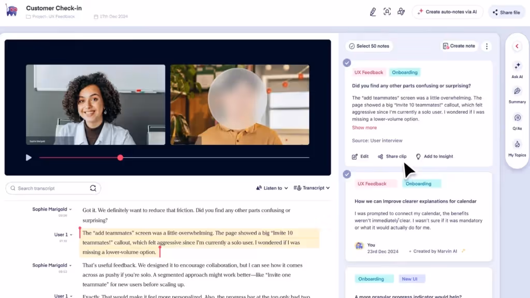Open Ask AI in the right sidebar
Image resolution: width=530 pixels, height=298 pixels.
point(517,70)
